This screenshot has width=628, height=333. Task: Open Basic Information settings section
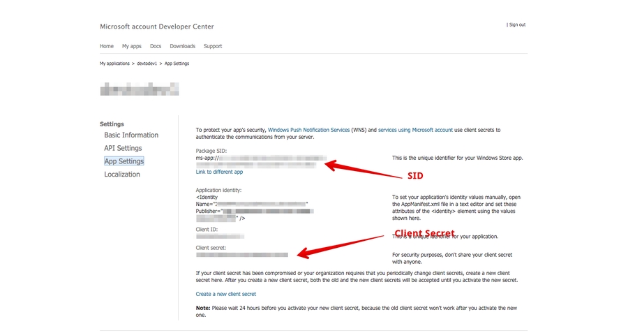[131, 135]
